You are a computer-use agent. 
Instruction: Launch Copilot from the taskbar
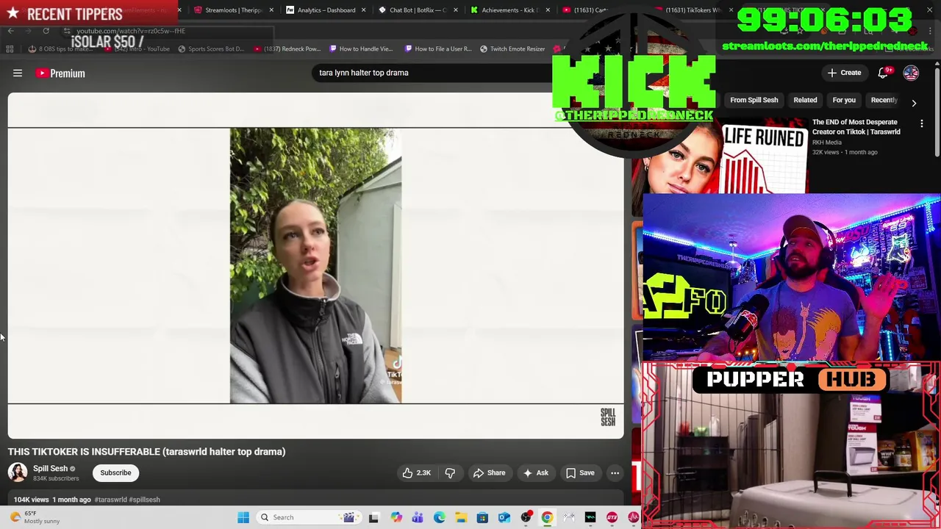[396, 517]
